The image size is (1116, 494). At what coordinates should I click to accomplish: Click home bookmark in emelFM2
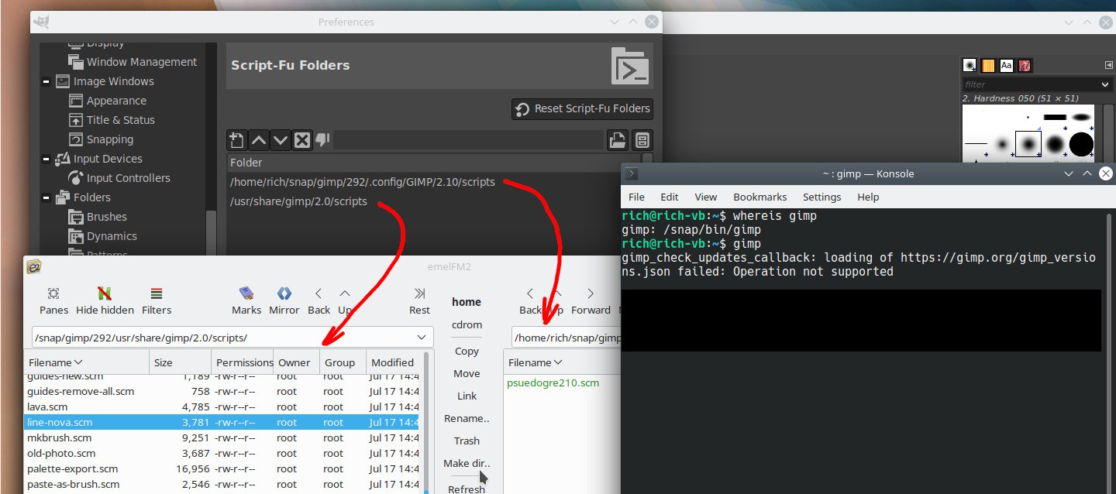(467, 302)
